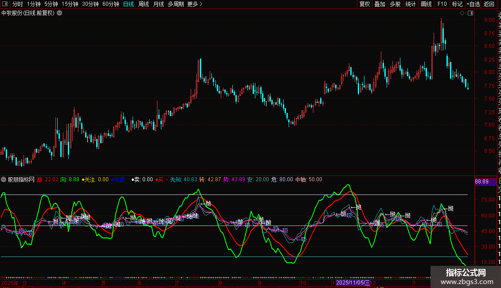Screen dimensions: 501x288
Task: Open the 画线 drawing tools
Action: (426, 4)
